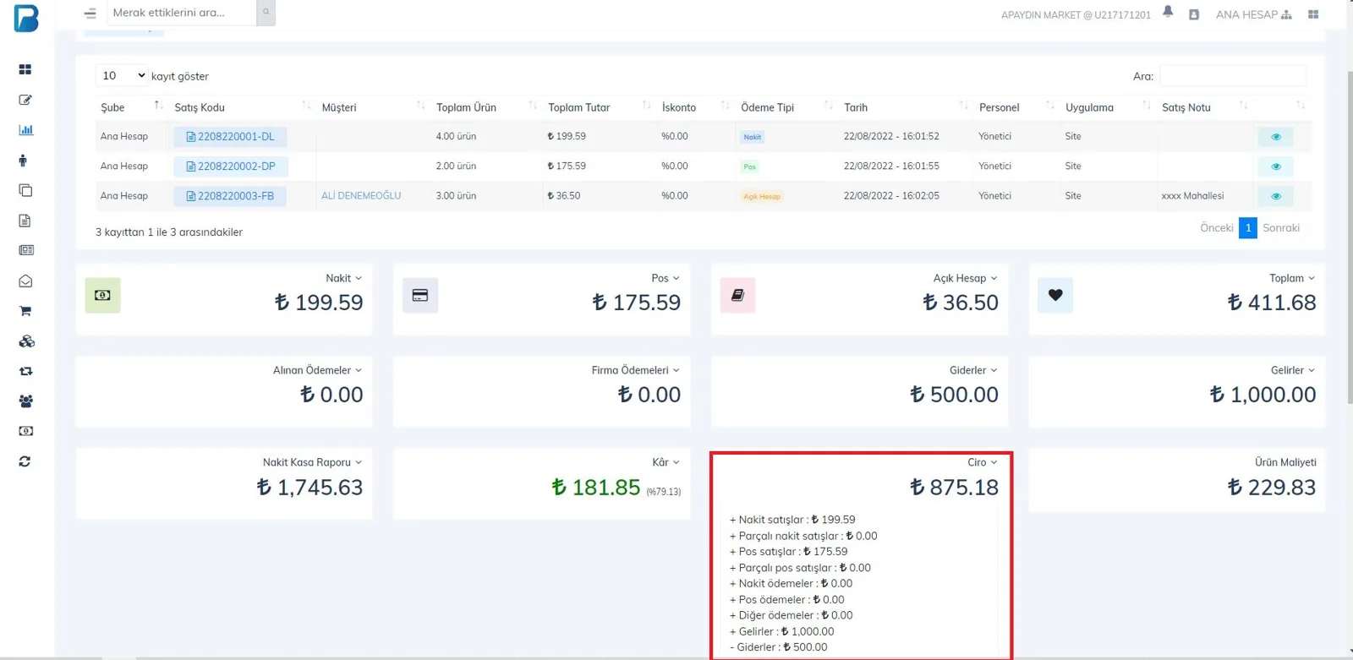Open the envelope icon in sidebar
The image size is (1353, 660).
click(25, 281)
